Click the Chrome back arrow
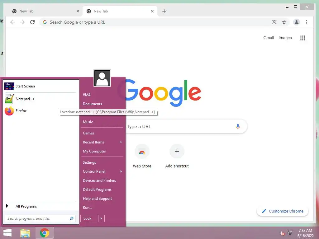This screenshot has width=319, height=239. coord(12,22)
